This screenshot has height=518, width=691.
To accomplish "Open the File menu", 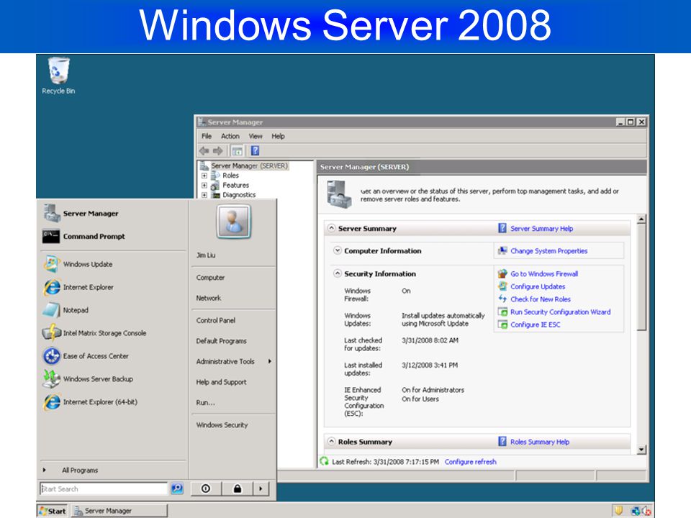I will 207,136.
